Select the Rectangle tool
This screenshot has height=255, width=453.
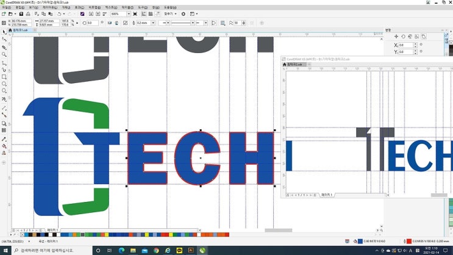[4, 77]
